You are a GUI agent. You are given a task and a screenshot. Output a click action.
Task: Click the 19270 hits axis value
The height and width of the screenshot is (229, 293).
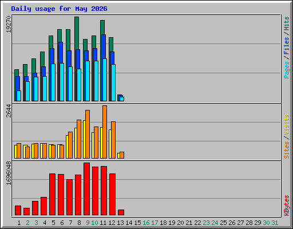(x=9, y=25)
